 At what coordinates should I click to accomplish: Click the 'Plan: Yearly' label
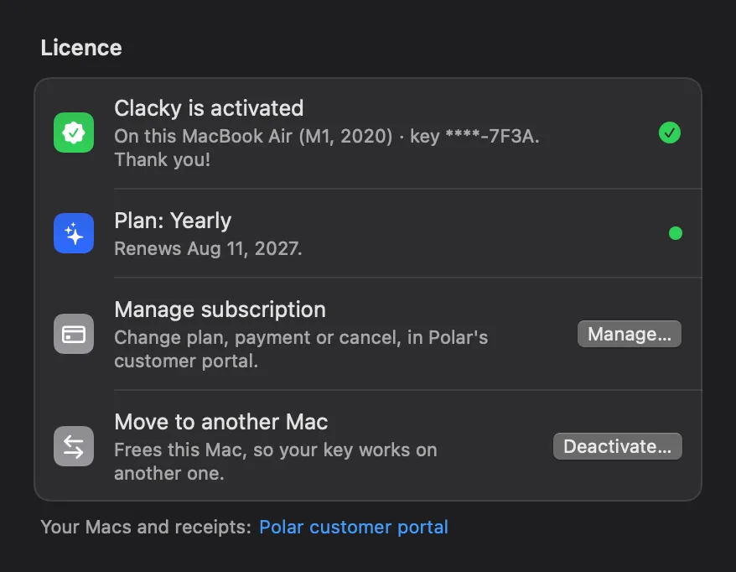173,221
